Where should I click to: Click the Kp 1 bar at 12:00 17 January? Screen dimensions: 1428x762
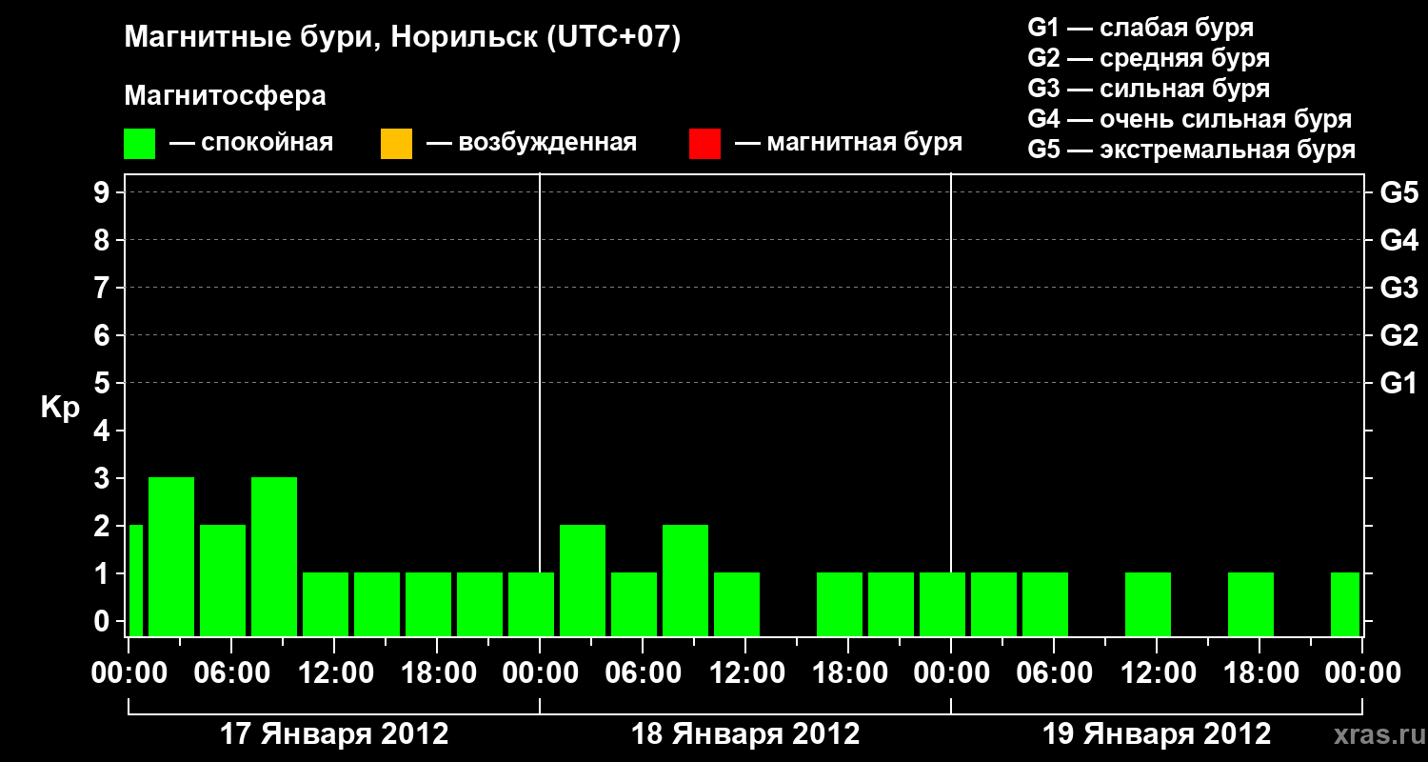326,604
